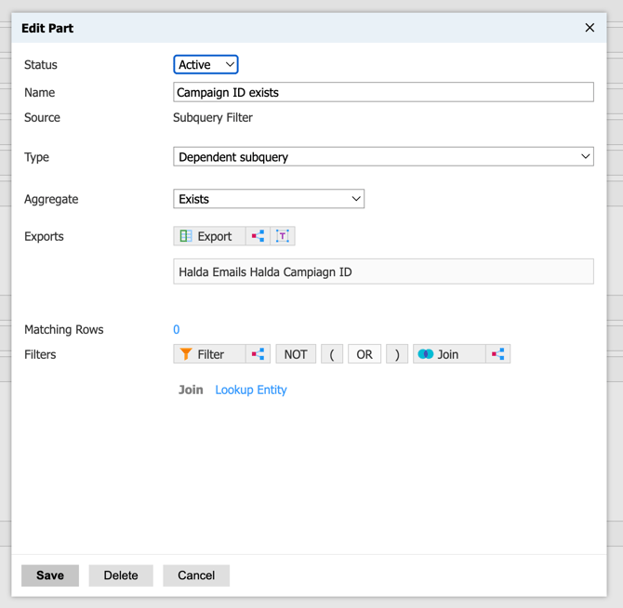Click the tree icon next to Export
The width and height of the screenshot is (623, 608).
(258, 236)
